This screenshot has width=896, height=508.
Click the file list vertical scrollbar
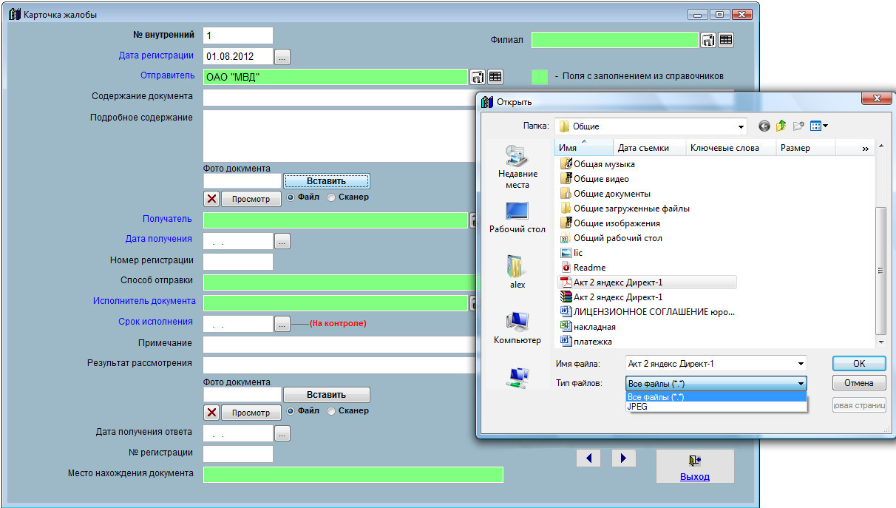[881, 270]
